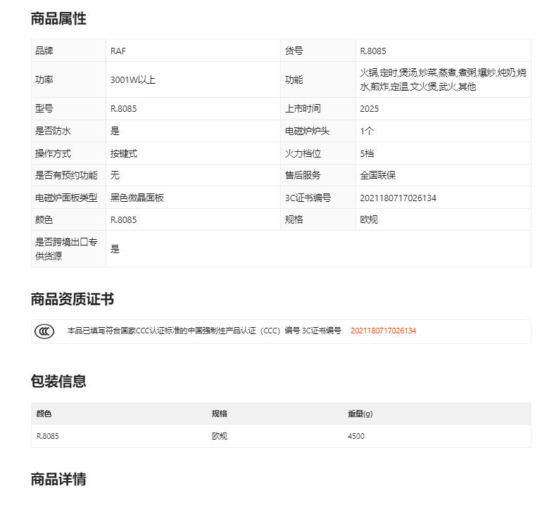
Task: Click 颜色 column header in packaging table
Action: [x=44, y=414]
